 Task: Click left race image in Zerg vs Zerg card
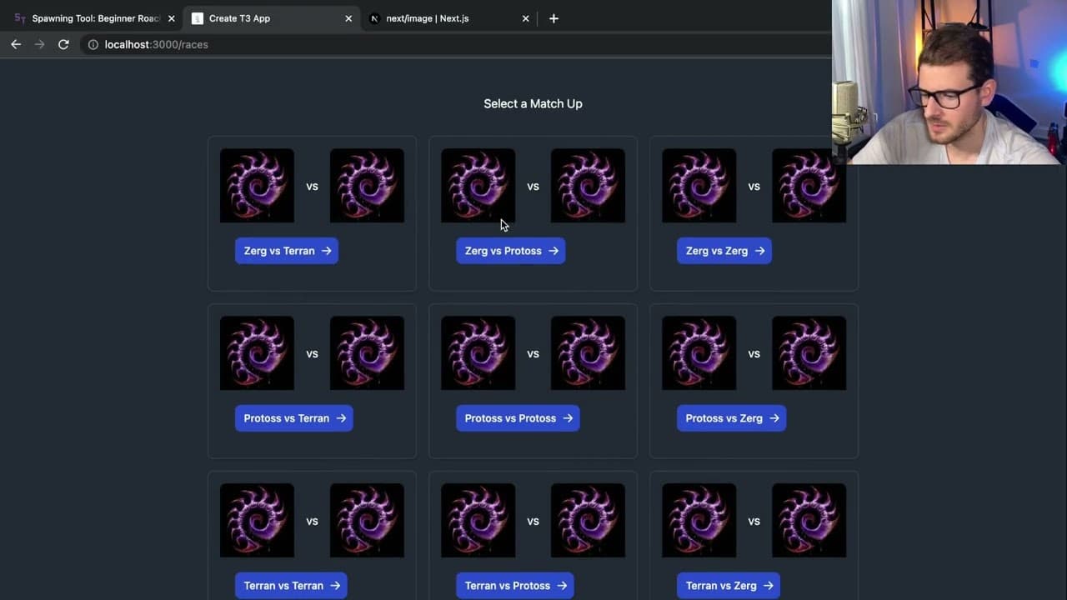[x=699, y=186]
